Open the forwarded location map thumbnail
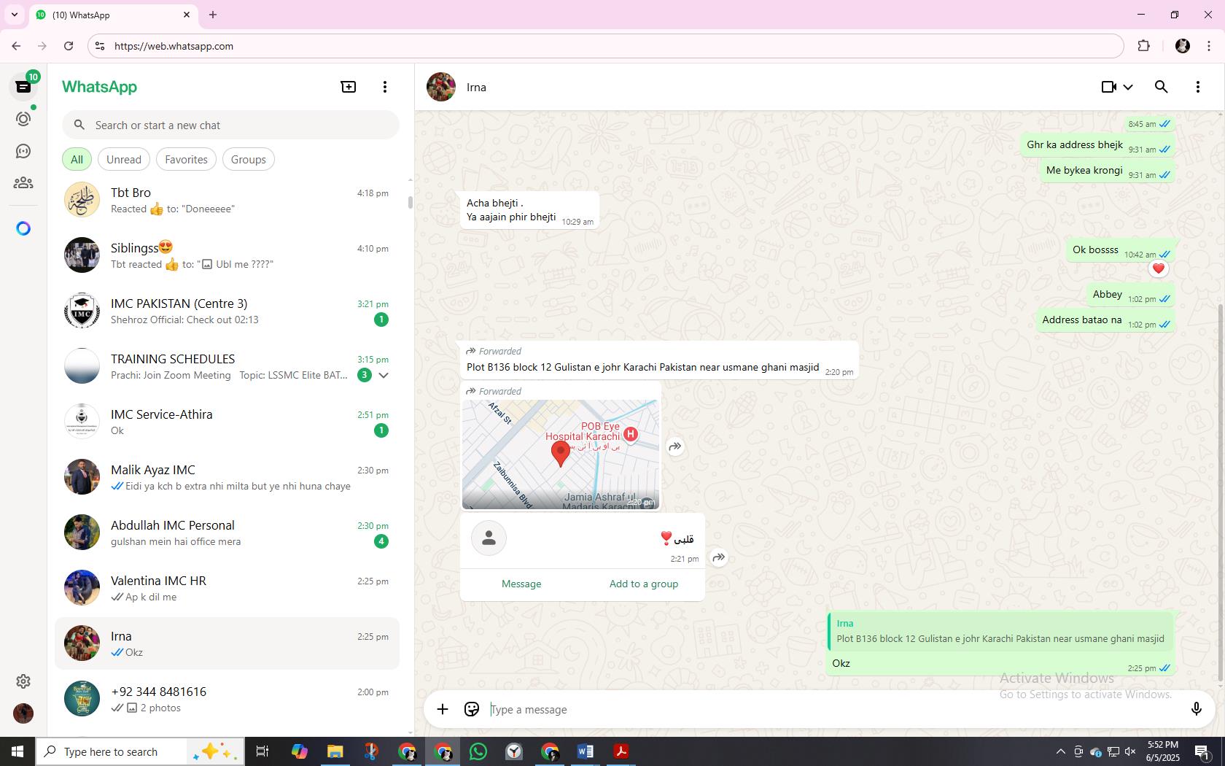1225x766 pixels. click(x=561, y=454)
